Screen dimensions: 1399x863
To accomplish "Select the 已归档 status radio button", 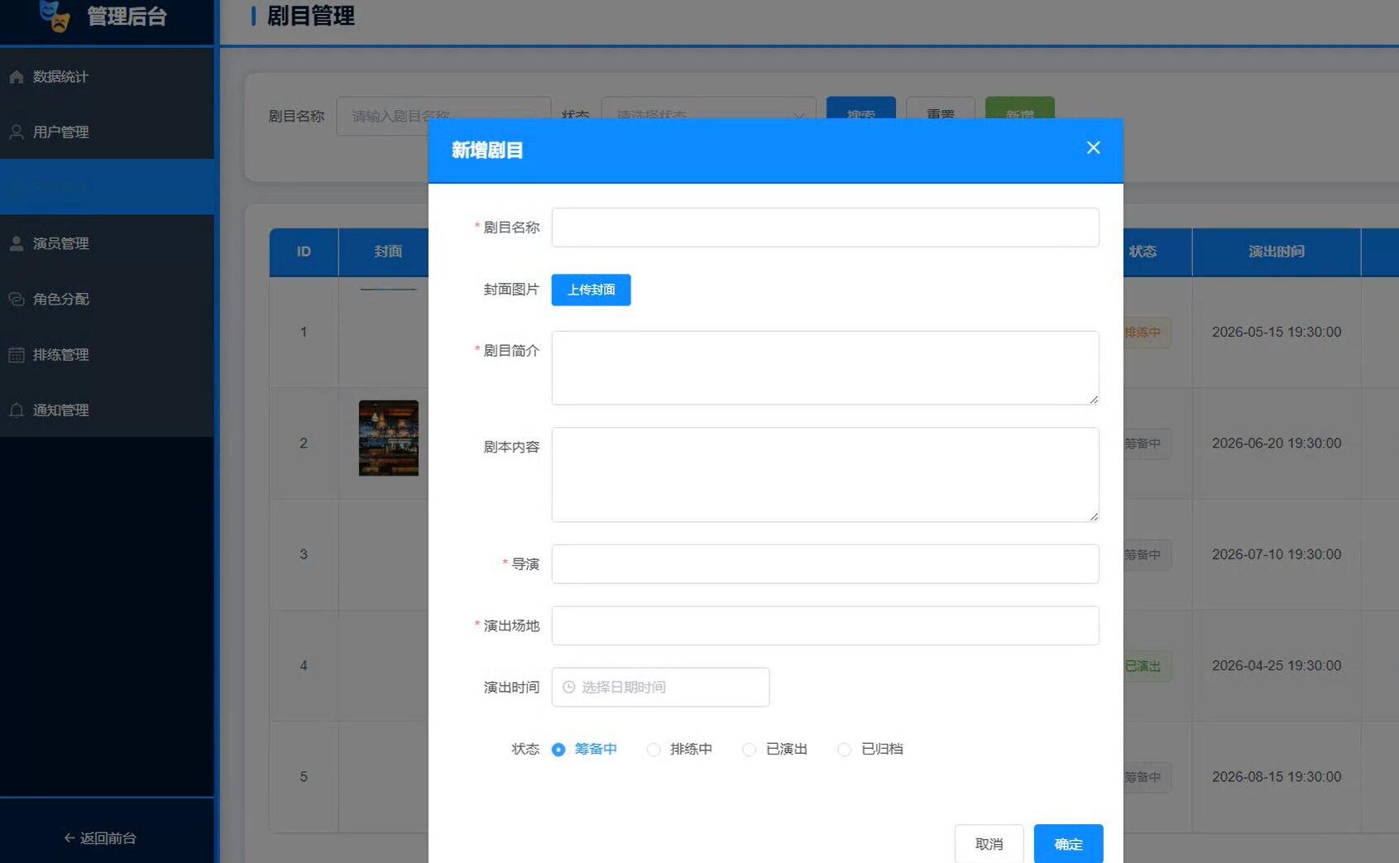I will coord(844,750).
